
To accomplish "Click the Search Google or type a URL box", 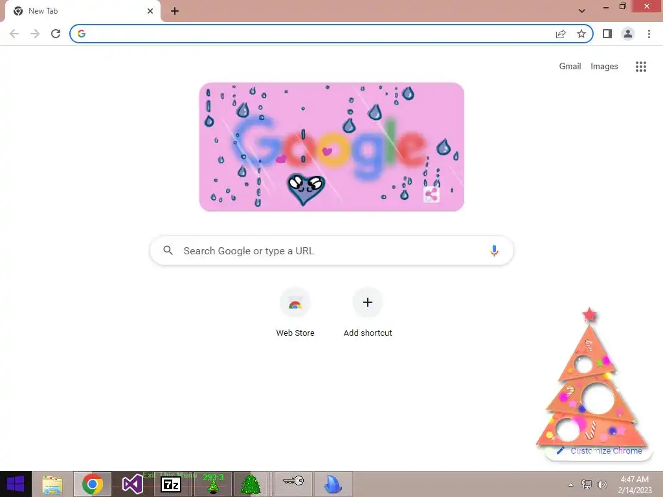I will pos(331,250).
